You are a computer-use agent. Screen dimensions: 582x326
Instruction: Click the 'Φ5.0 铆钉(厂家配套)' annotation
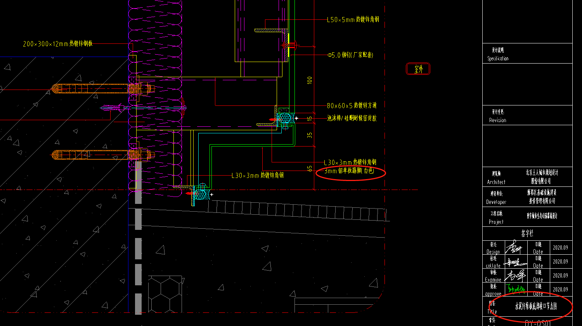point(350,55)
